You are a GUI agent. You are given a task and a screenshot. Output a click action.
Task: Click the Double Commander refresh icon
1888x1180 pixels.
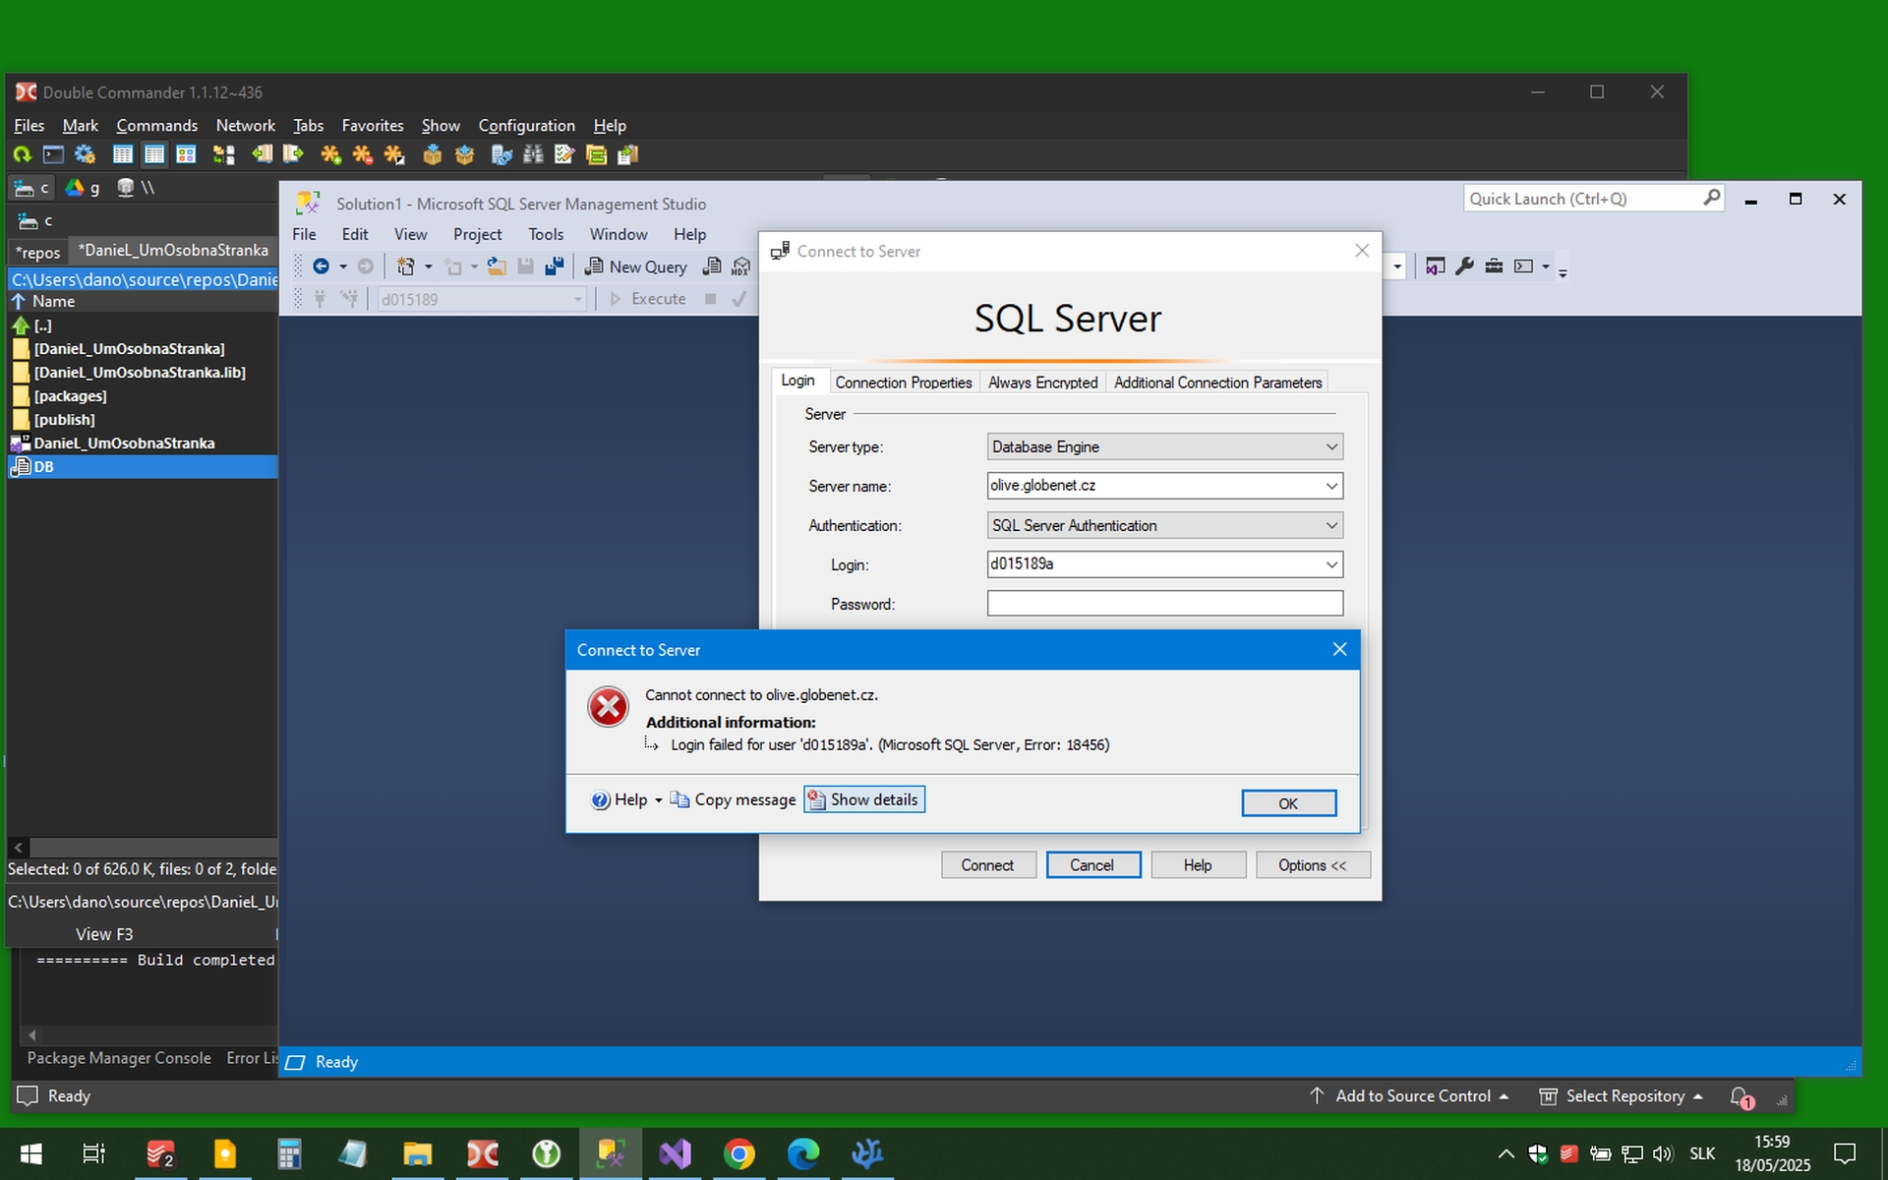click(x=22, y=154)
